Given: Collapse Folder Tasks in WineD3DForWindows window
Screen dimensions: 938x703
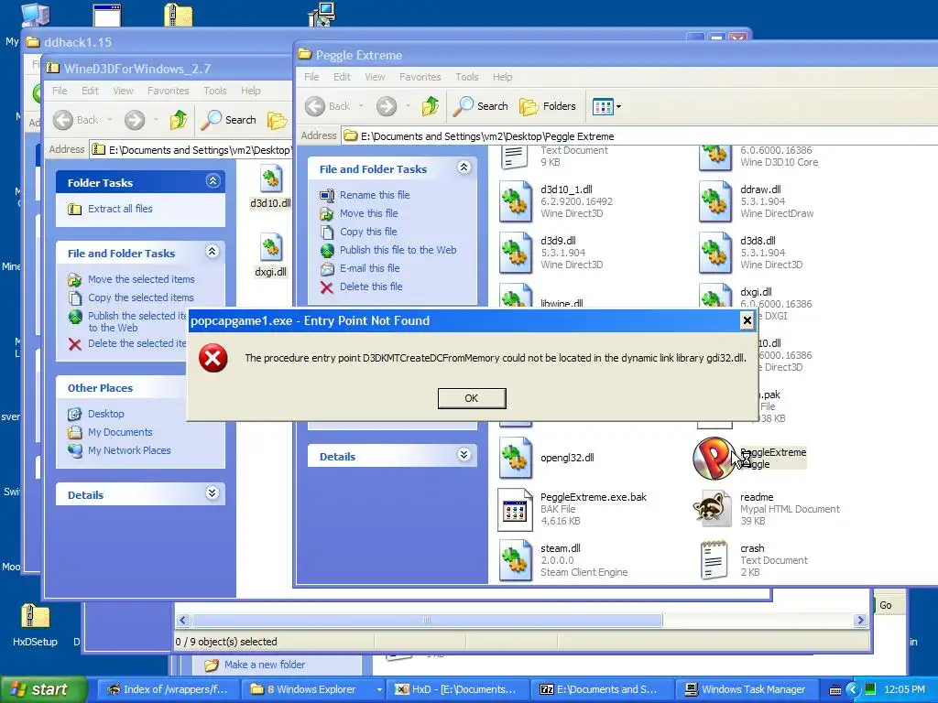Looking at the screenshot, I should pos(213,180).
